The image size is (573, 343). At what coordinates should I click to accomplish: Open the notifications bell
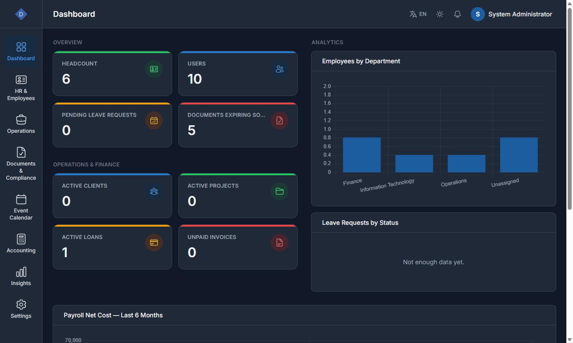[458, 14]
